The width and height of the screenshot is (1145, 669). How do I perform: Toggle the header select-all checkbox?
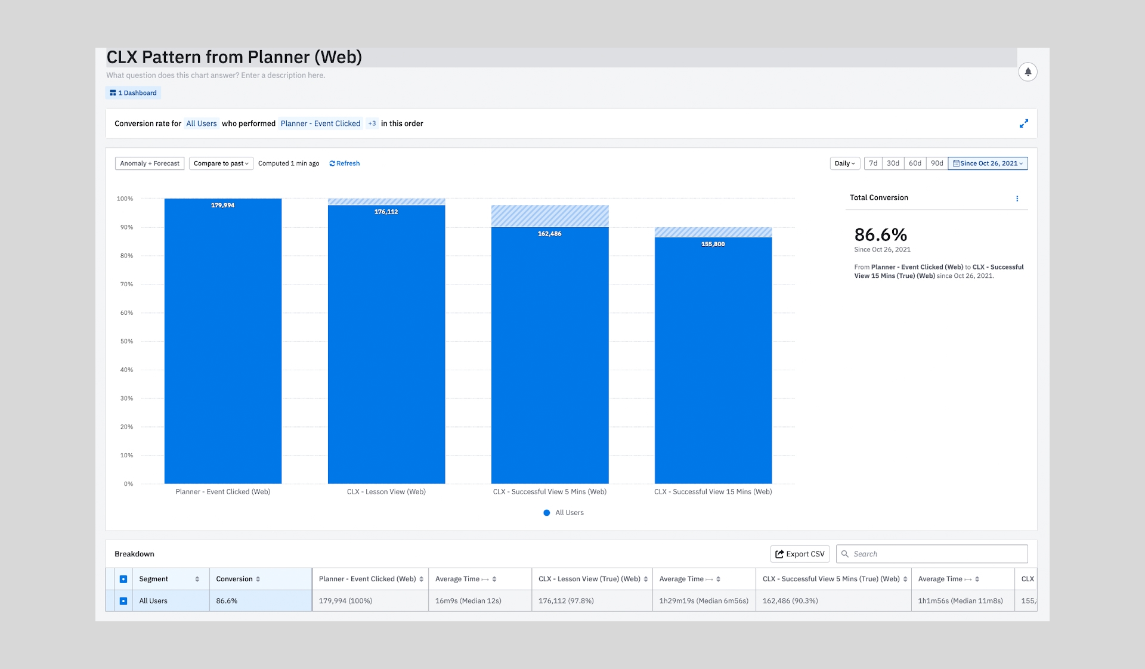pyautogui.click(x=123, y=579)
